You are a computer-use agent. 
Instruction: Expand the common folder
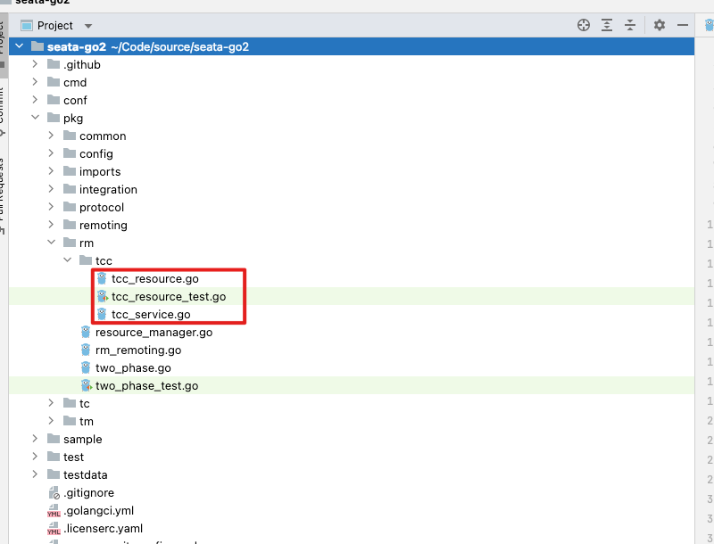(51, 136)
